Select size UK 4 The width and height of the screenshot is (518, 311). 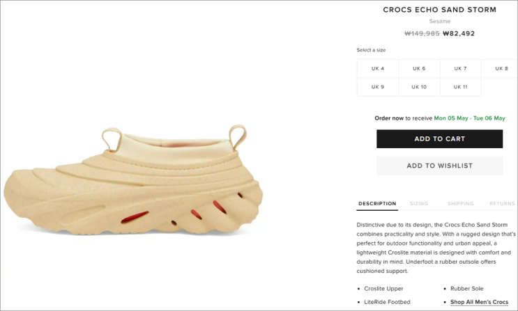coord(378,69)
